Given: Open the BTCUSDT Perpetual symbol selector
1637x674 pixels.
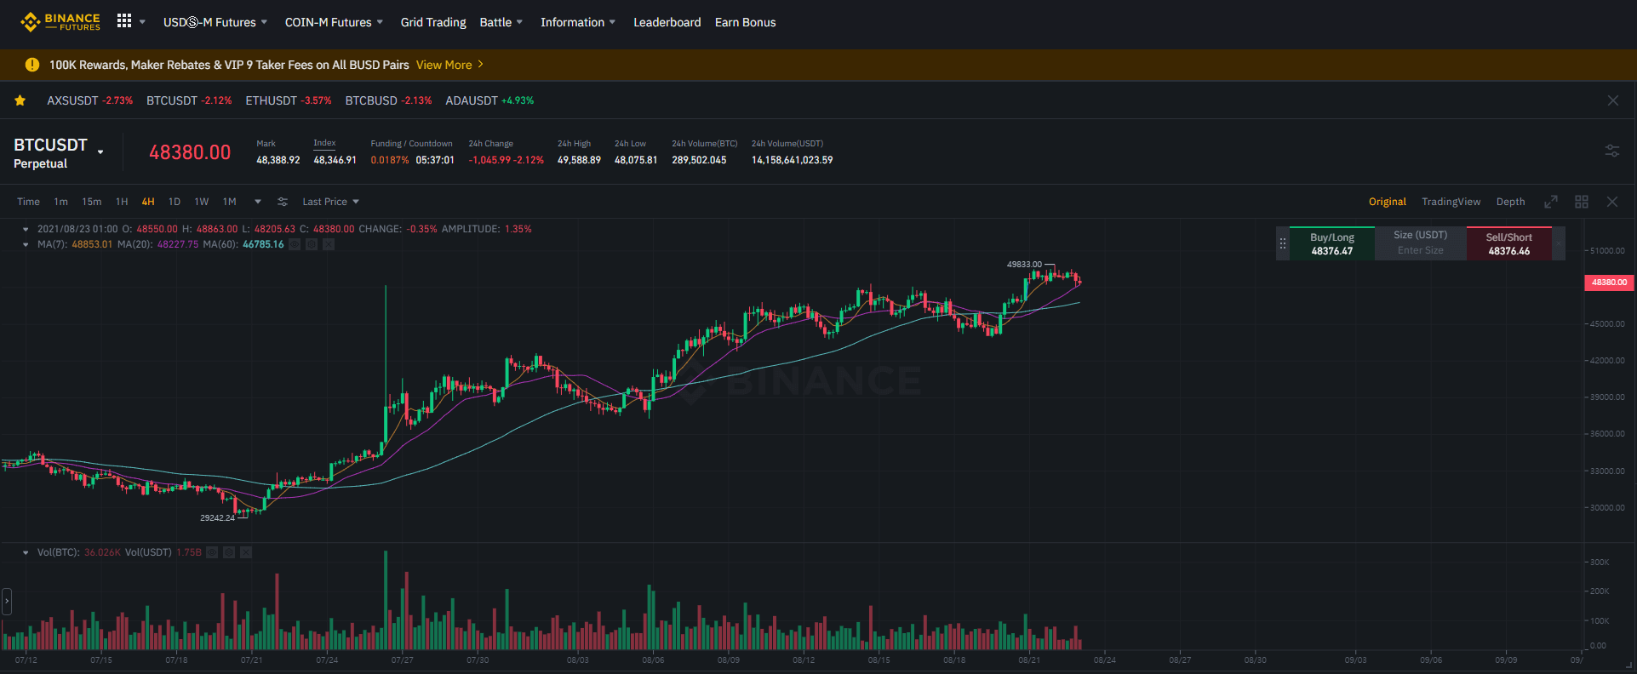Looking at the screenshot, I should pos(59,153).
